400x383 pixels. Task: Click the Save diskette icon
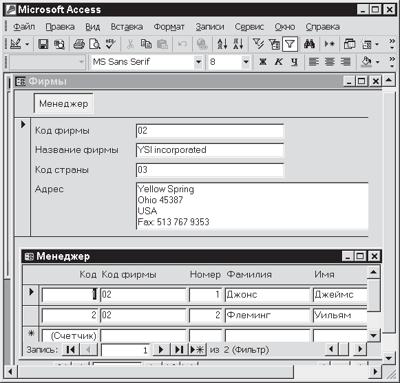click(x=43, y=44)
